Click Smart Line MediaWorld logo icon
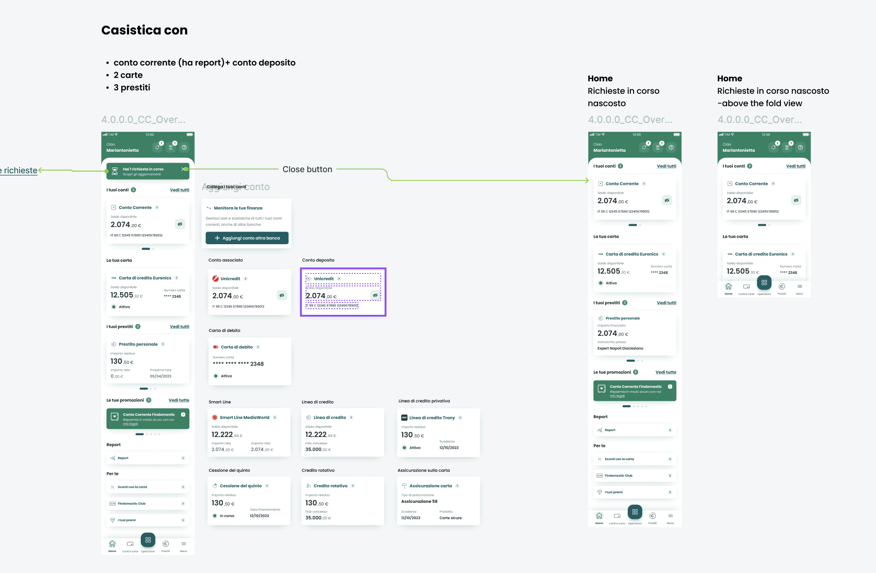 (215, 417)
